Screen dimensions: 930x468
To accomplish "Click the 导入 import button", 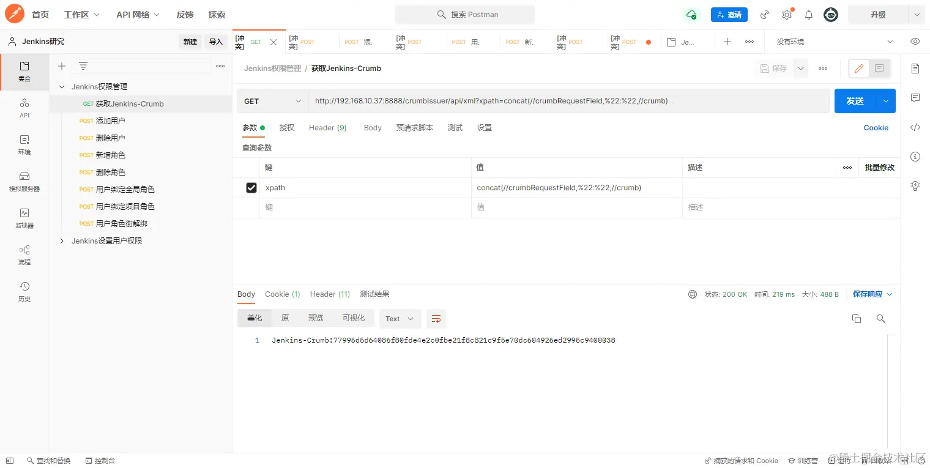I will (216, 42).
